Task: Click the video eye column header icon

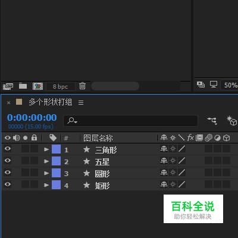Action: 8,137
